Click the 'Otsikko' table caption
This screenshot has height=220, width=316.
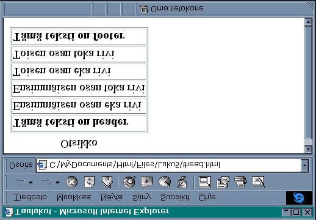point(79,144)
